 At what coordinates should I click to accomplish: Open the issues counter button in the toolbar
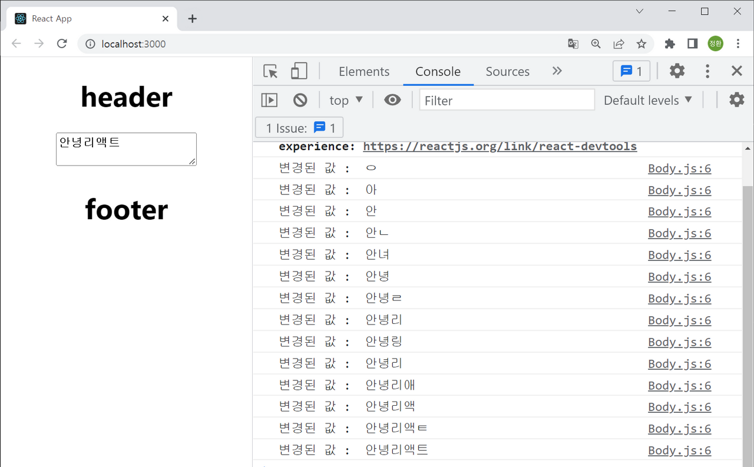pyautogui.click(x=631, y=71)
